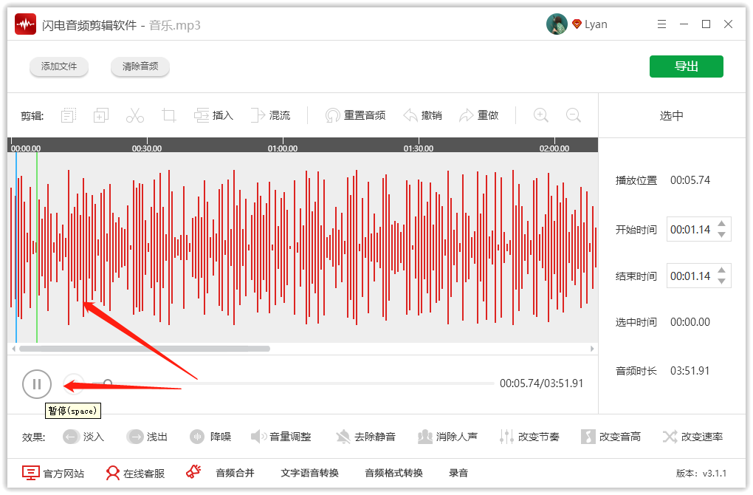Click the 清除音频 clear audio button
The image size is (753, 495).
coord(140,66)
